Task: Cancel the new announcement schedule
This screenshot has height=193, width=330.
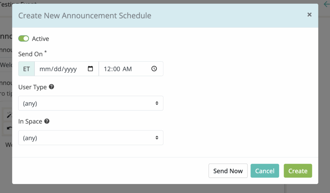Action: 265,171
